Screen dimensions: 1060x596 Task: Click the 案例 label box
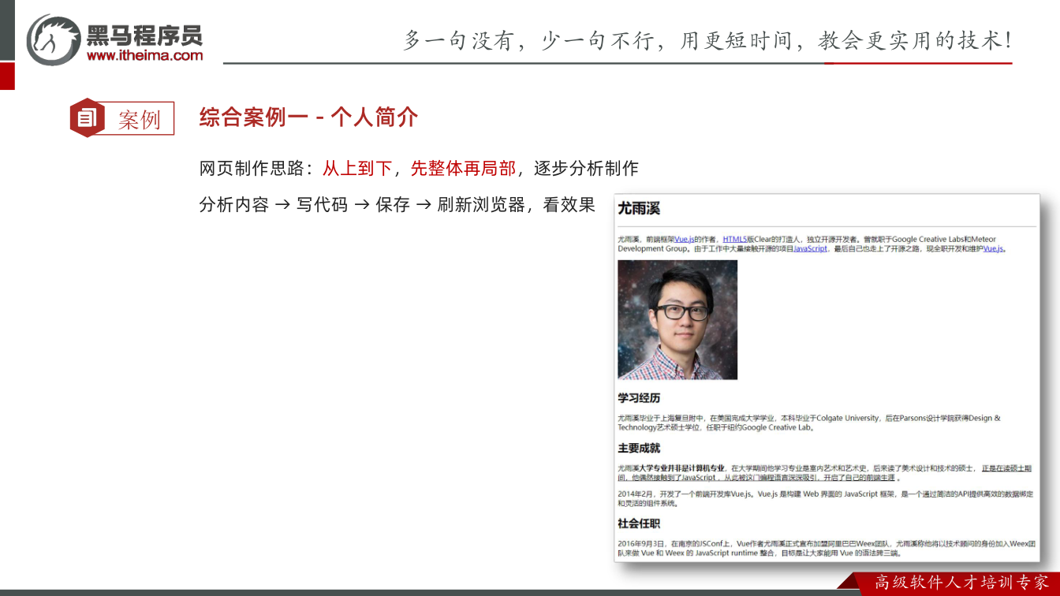(x=139, y=119)
